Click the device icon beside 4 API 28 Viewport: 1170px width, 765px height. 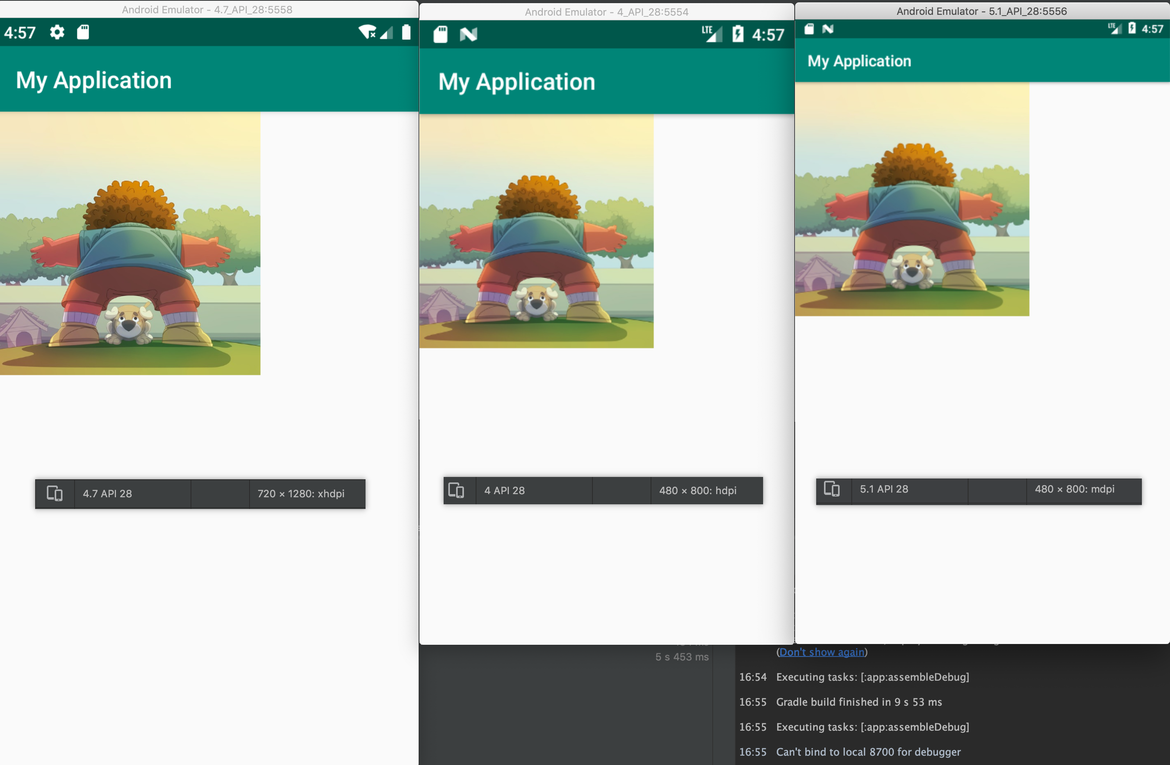(456, 490)
